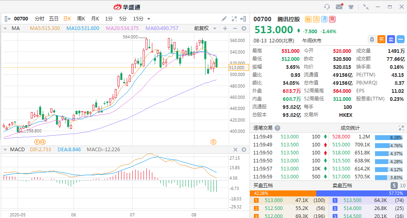Click the 42.28% buy ratio bar

click(x=283, y=193)
